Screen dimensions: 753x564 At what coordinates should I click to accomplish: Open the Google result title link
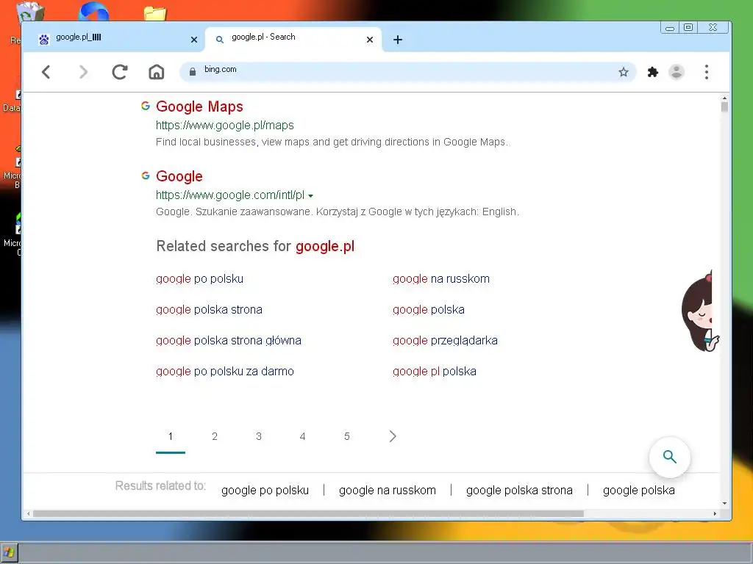coord(179,176)
